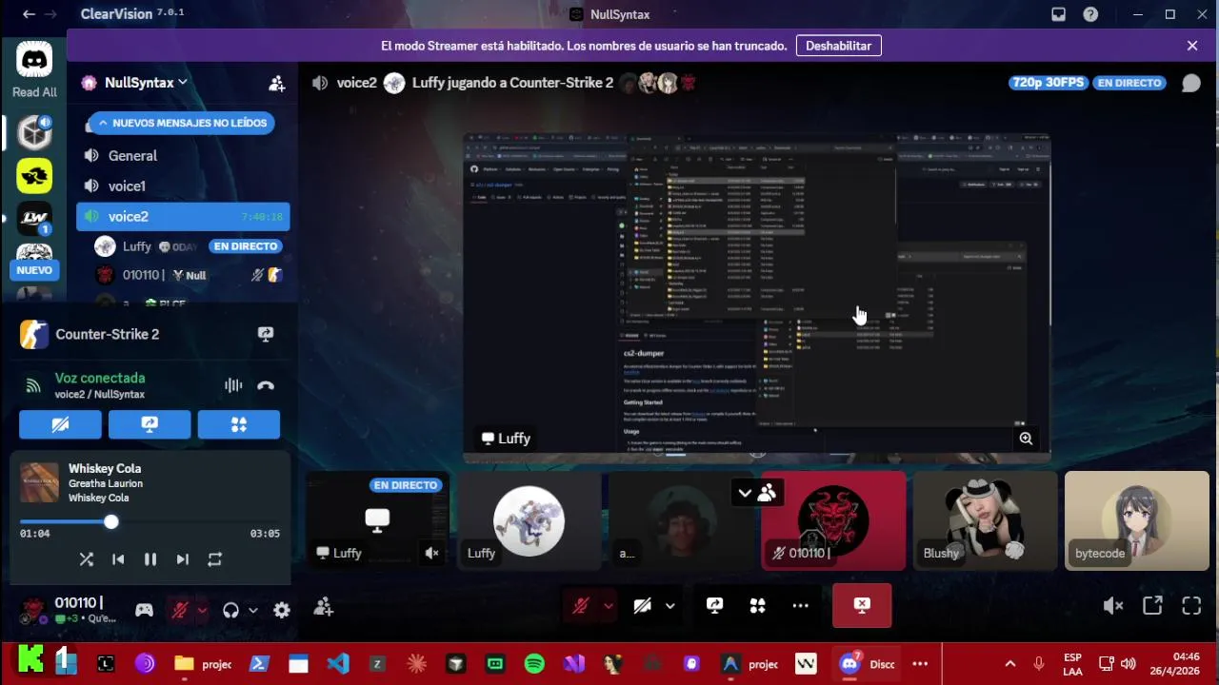Viewport: 1219px width, 685px height.
Task: Open the 720p 30FPS stream quality badge
Action: click(x=1048, y=83)
